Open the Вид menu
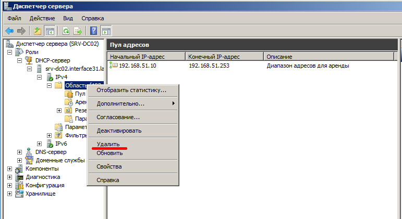 (68, 18)
